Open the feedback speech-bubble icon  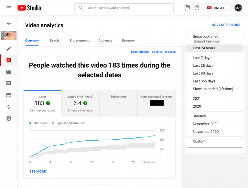tap(187, 8)
